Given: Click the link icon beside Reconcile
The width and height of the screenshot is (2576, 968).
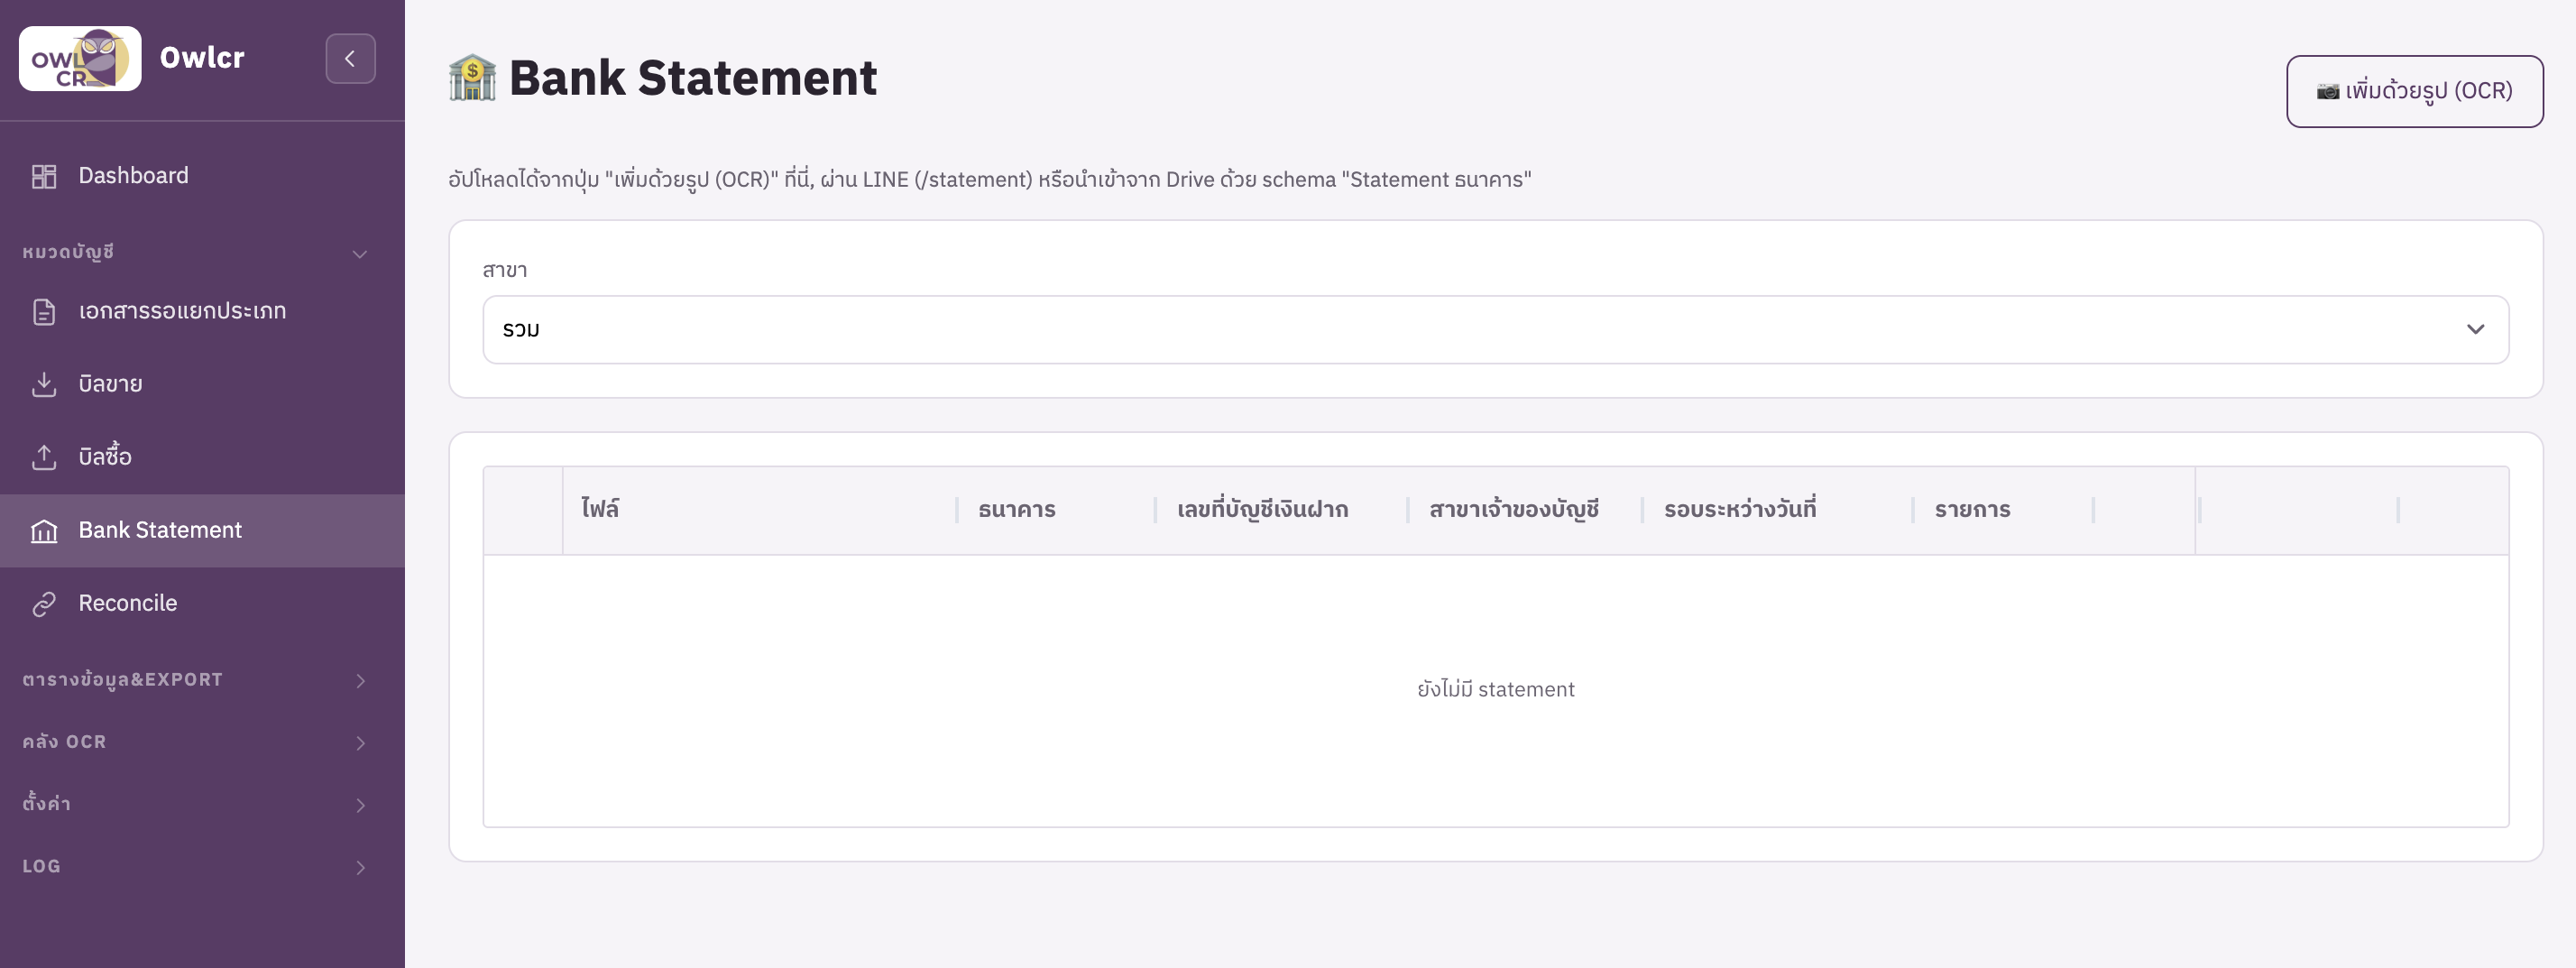Looking at the screenshot, I should coord(44,604).
